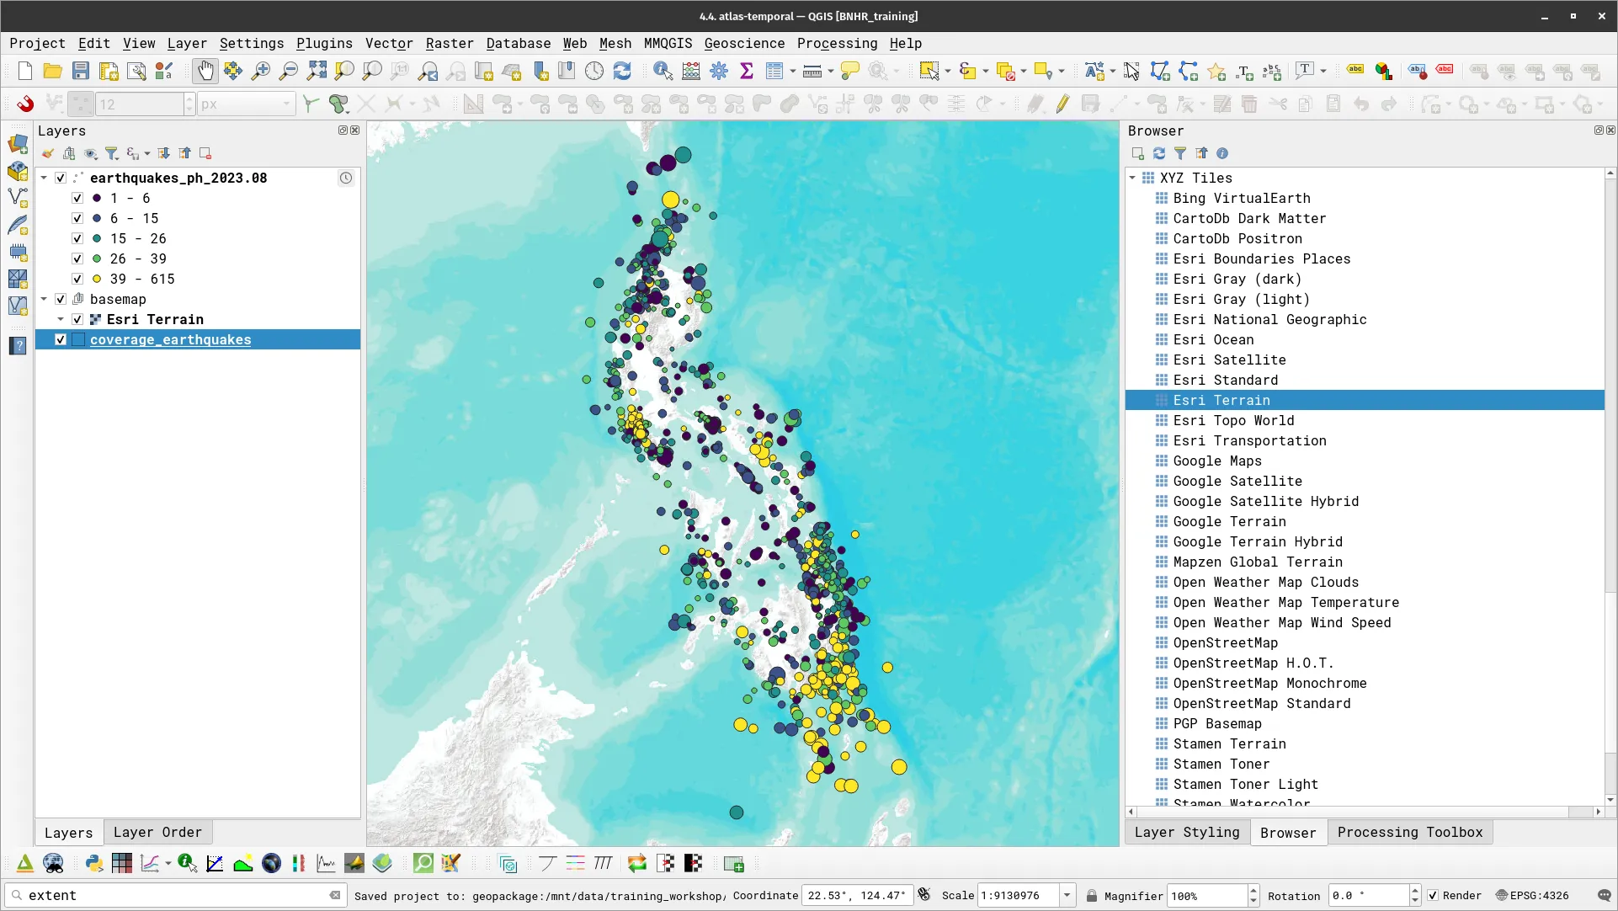1618x911 pixels.
Task: Select the Identify Features tool
Action: click(x=663, y=71)
